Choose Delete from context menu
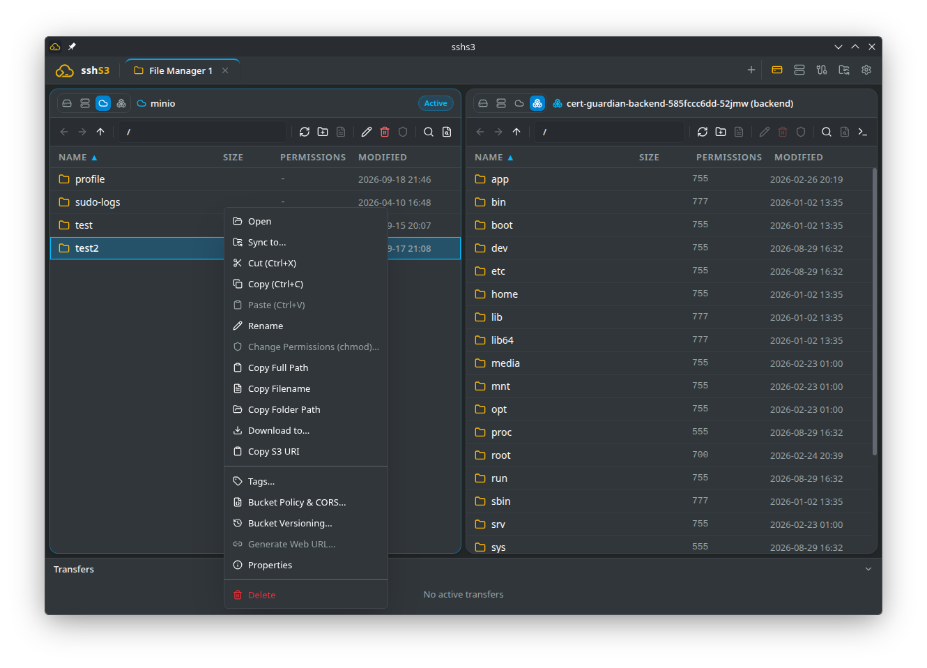Image resolution: width=927 pixels, height=668 pixels. coord(306,595)
